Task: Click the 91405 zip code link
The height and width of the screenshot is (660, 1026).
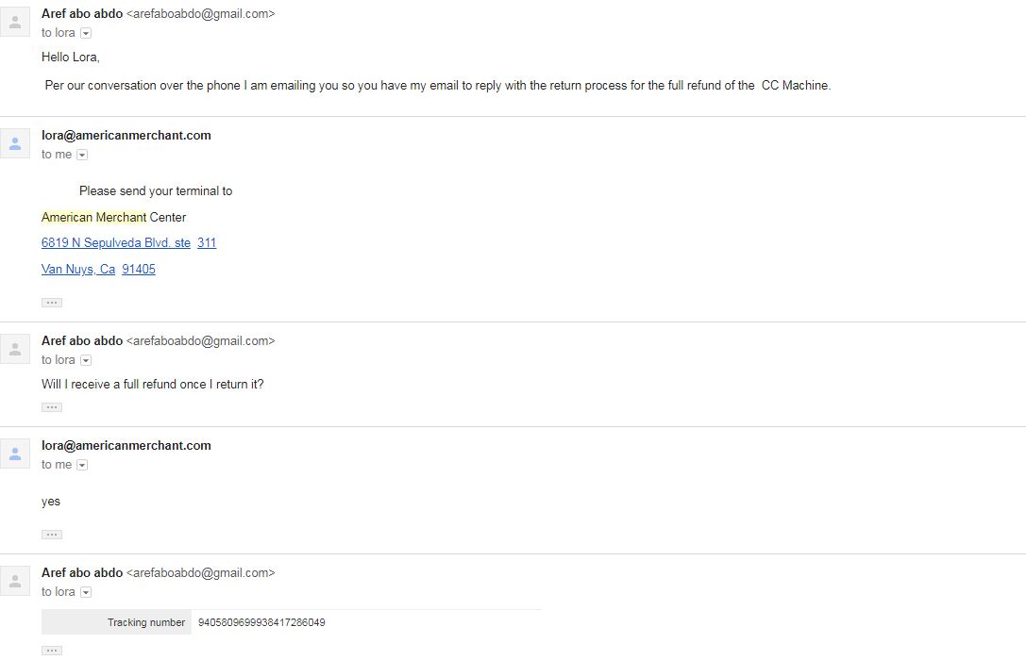Action: (139, 270)
